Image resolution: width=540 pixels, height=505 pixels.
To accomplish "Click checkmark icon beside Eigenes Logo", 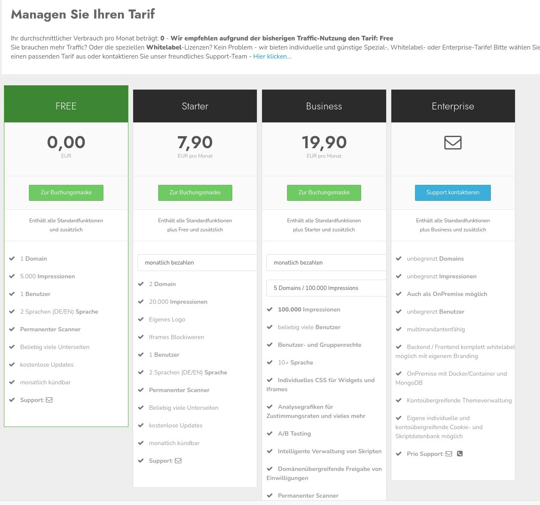I will [x=140, y=319].
